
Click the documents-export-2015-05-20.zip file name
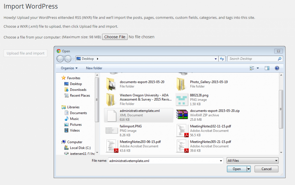pyautogui.click(x=215, y=111)
